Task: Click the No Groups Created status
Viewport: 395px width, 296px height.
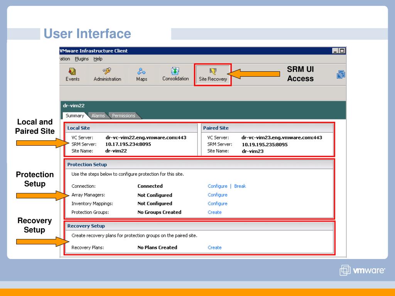Action: 159,212
